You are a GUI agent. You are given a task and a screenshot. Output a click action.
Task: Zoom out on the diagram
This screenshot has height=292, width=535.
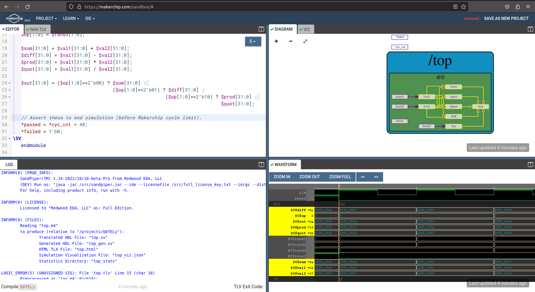[x=291, y=41]
